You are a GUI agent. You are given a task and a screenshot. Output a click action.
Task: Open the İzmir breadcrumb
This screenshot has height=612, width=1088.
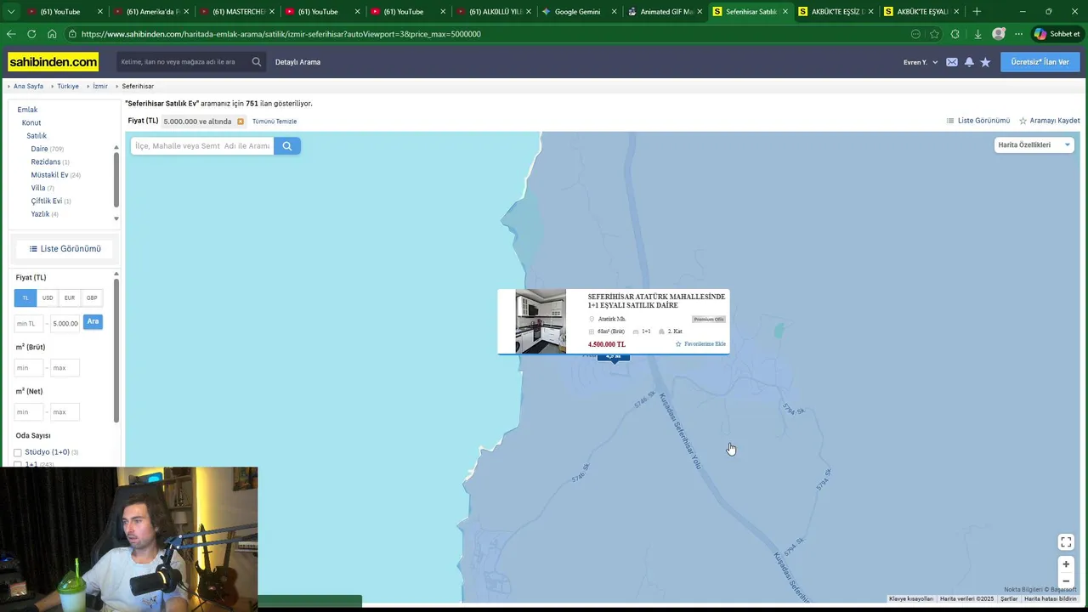(100, 87)
